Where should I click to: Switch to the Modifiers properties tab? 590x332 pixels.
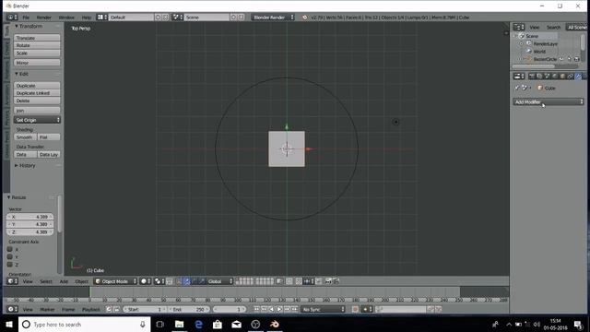coord(579,76)
